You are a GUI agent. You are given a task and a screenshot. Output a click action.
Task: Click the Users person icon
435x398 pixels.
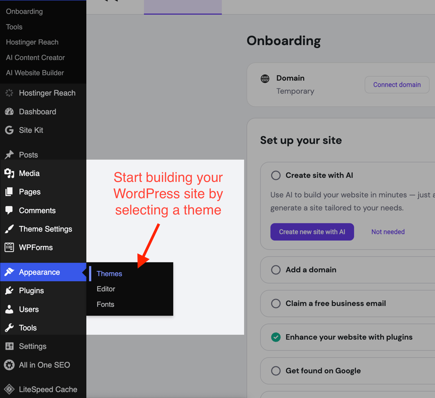click(x=9, y=309)
